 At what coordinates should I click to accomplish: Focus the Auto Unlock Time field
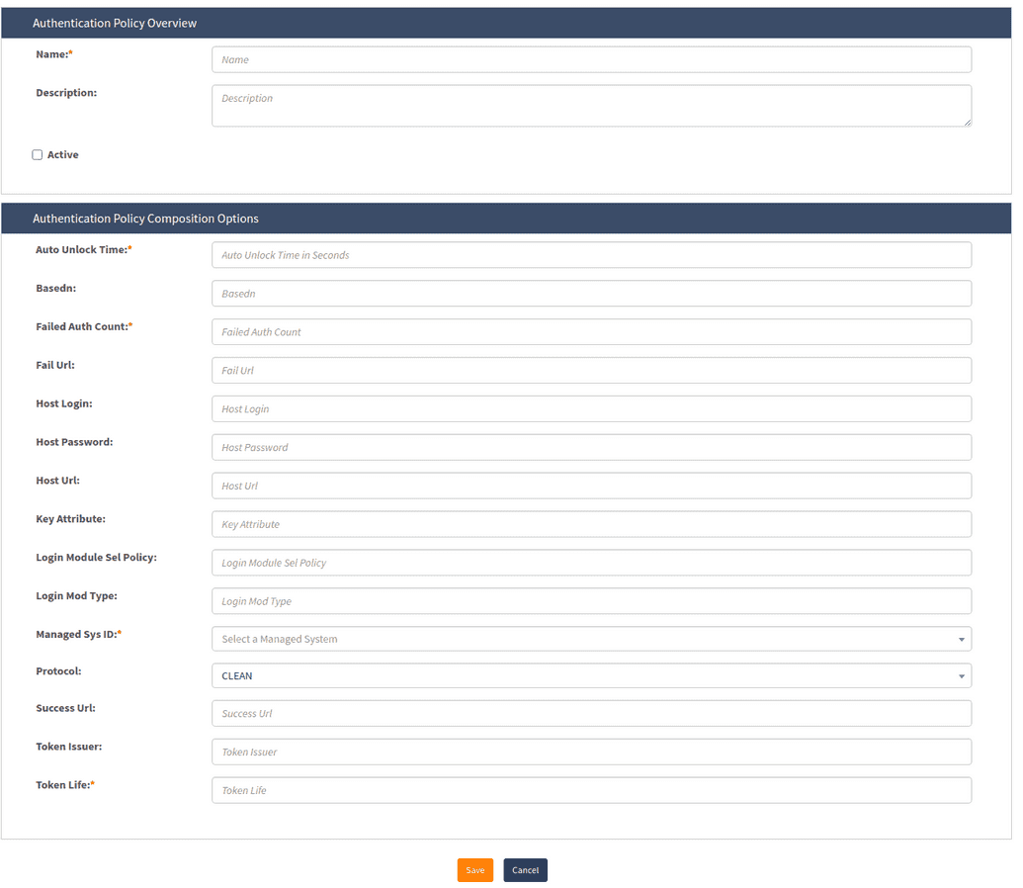coord(591,255)
